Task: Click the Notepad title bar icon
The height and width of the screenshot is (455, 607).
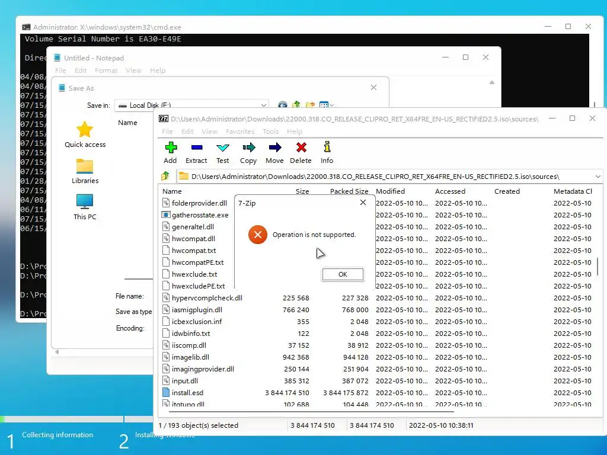Action: click(57, 57)
